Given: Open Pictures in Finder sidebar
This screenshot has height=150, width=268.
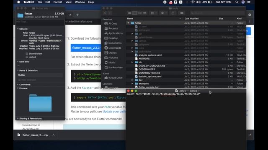Looking at the screenshot, I should point(113,57).
